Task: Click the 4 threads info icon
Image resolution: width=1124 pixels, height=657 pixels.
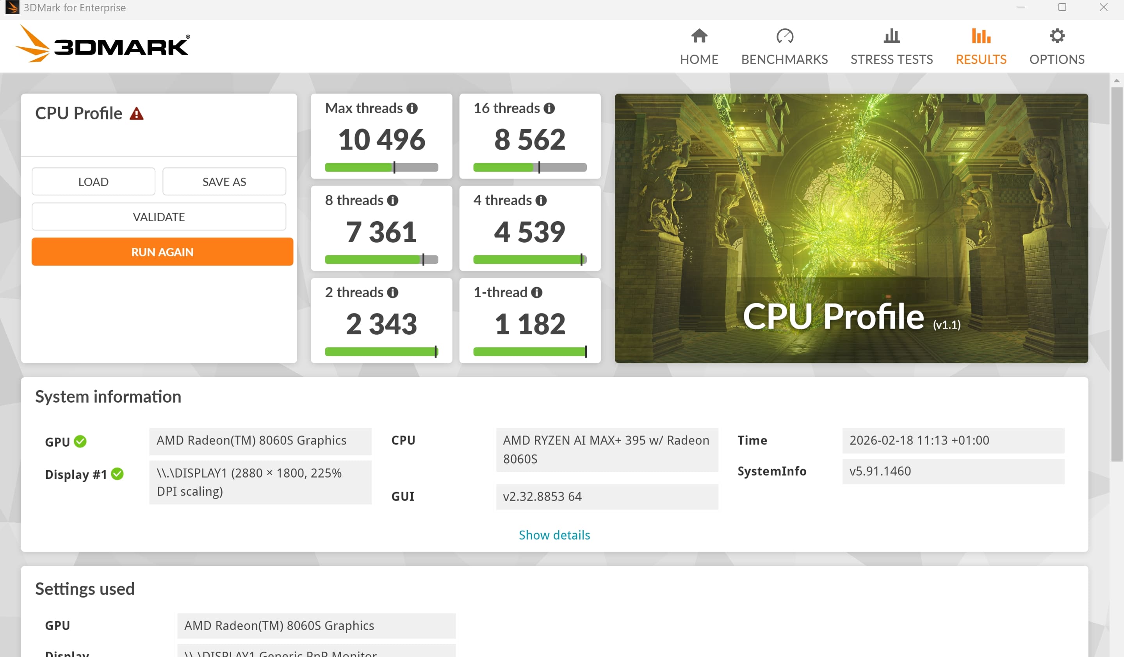Action: click(541, 201)
